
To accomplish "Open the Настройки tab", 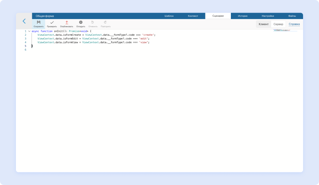I will point(268,16).
